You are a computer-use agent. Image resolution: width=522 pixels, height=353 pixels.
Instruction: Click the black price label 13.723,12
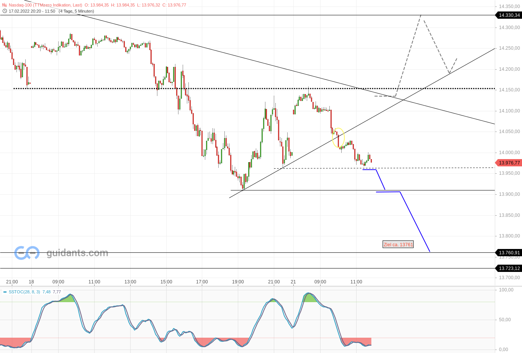(x=509, y=268)
